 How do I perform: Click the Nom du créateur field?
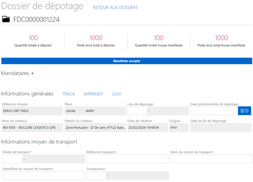coord(32,127)
